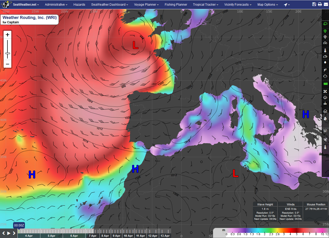Click the humidity percent droplet icon
Viewport: 329px width, 238px height.
click(325, 118)
